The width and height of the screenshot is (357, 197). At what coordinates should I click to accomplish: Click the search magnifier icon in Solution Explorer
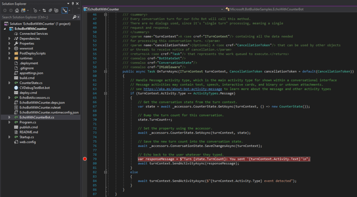[x=74, y=17]
